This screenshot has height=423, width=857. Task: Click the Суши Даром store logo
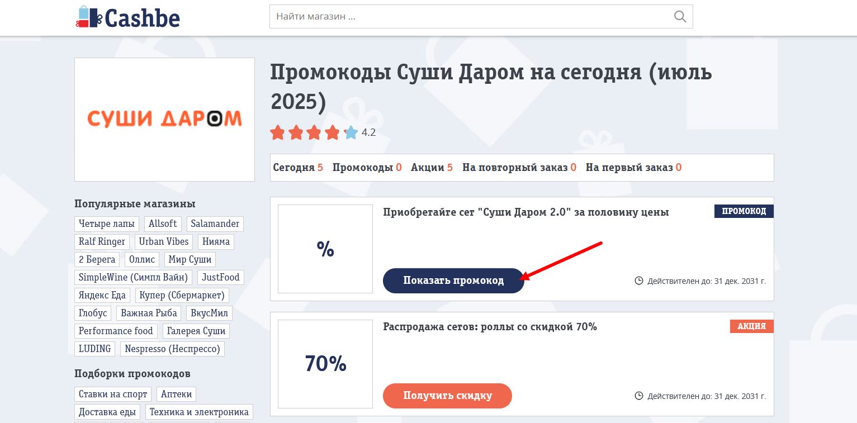pos(164,119)
